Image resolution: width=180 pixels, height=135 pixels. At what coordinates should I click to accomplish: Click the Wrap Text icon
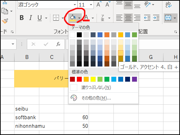coord(168,5)
